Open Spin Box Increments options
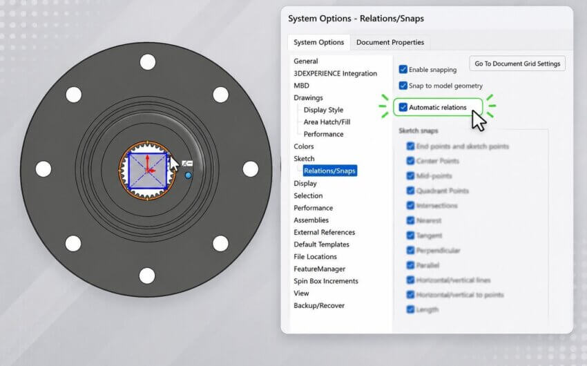This screenshot has width=587, height=366. click(x=326, y=281)
